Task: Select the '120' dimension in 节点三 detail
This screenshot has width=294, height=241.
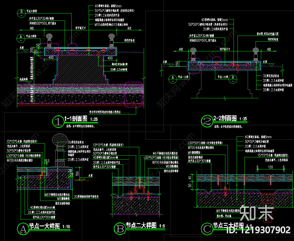Action: (x=270, y=167)
